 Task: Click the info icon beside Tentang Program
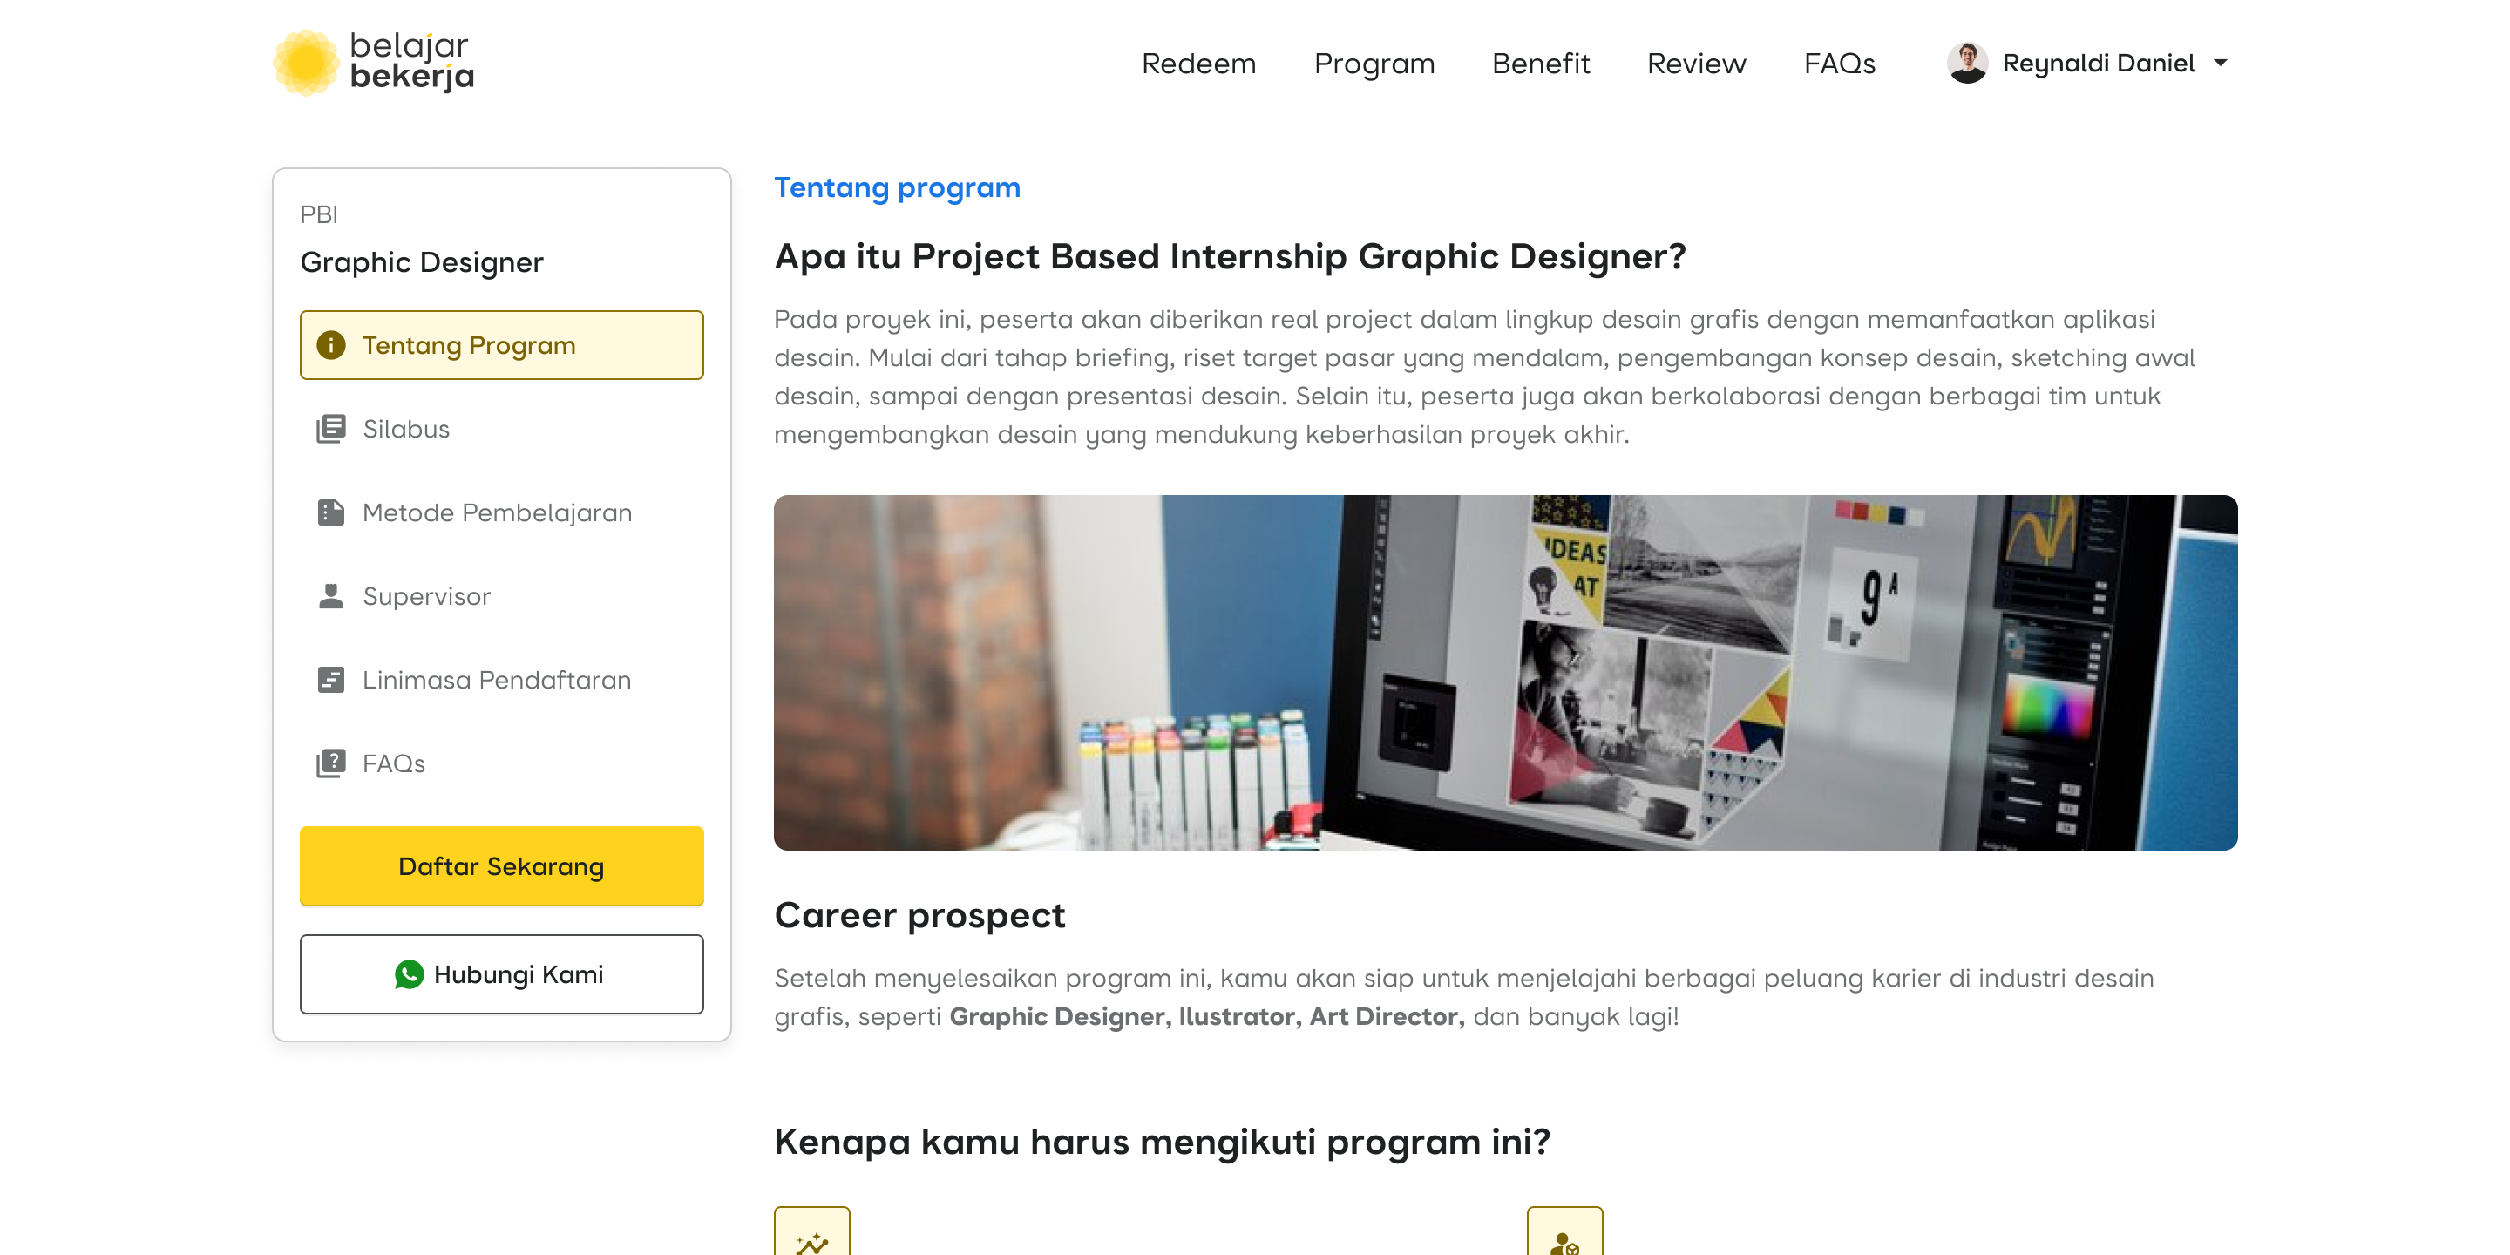point(330,345)
